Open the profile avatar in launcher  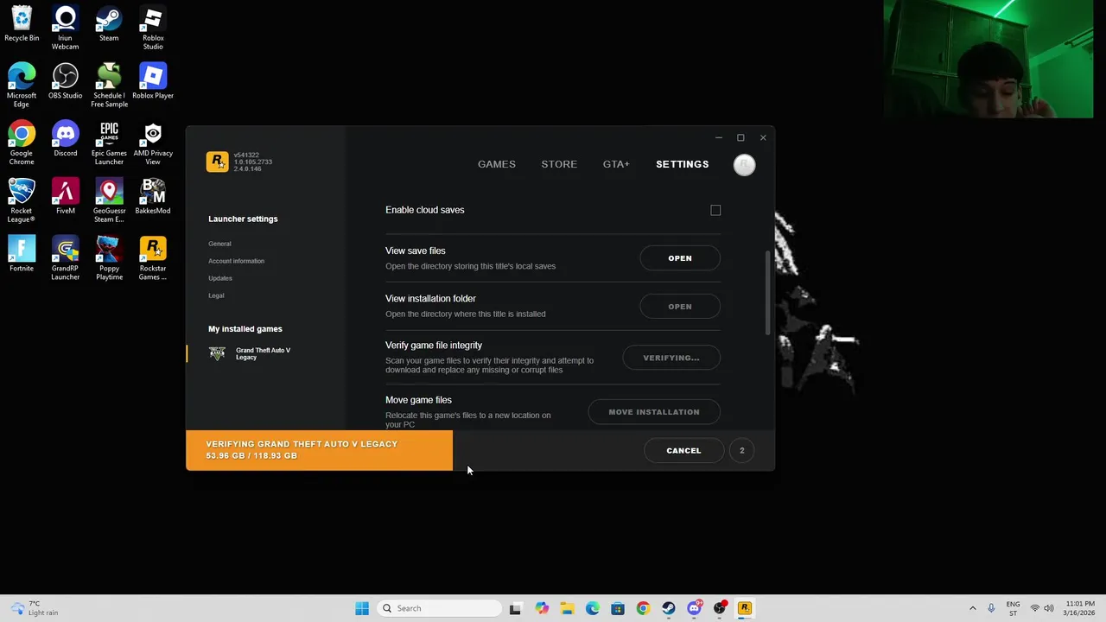pos(744,165)
